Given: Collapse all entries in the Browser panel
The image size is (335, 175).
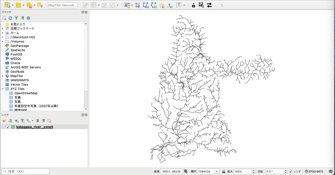Looking at the screenshot, I should pos(23,18).
